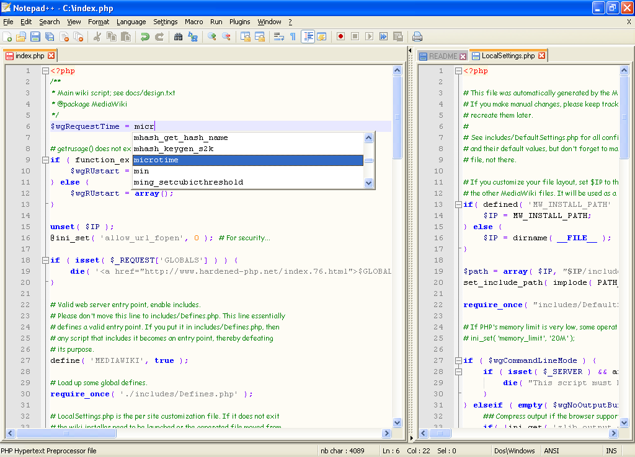Click the Playback macro icon

pyautogui.click(x=368, y=36)
